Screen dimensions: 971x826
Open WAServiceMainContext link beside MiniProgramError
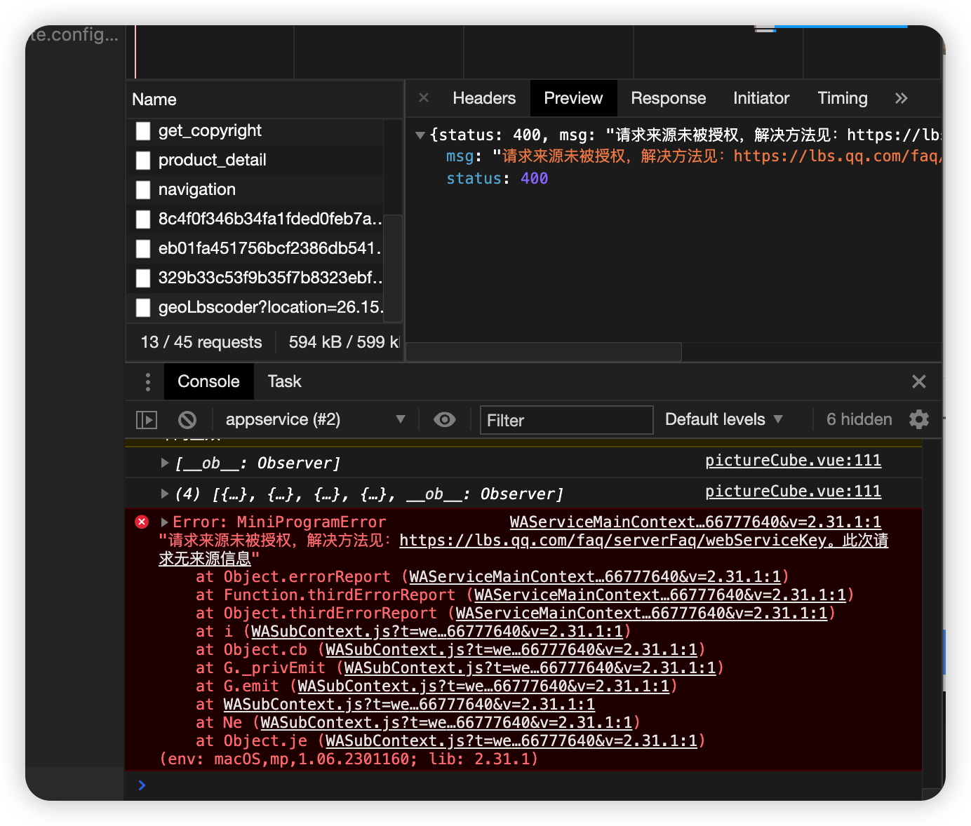coord(695,522)
